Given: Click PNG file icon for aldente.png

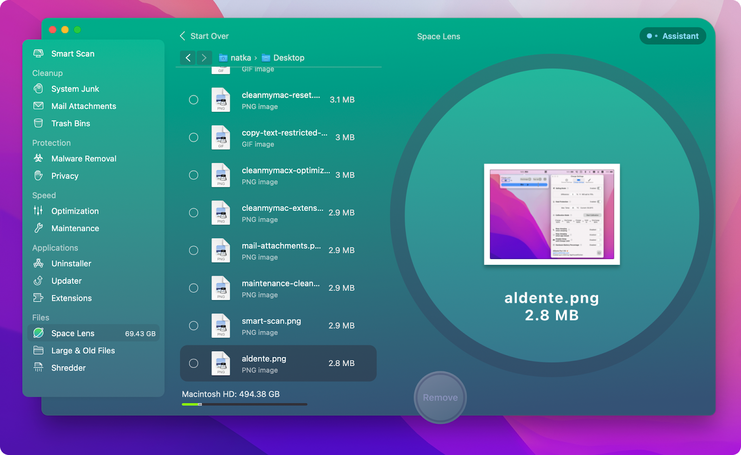Looking at the screenshot, I should (221, 363).
